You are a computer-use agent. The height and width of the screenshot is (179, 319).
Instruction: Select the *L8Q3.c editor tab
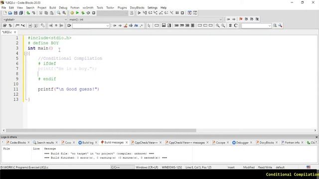[7, 32]
